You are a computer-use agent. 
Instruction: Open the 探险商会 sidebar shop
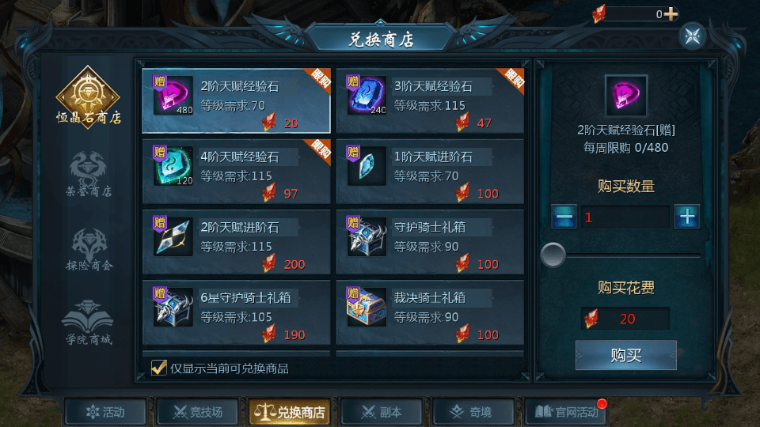[89, 249]
